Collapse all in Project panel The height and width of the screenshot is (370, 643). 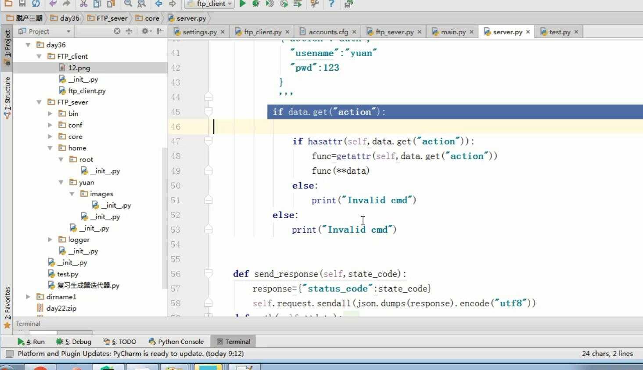[x=129, y=31]
